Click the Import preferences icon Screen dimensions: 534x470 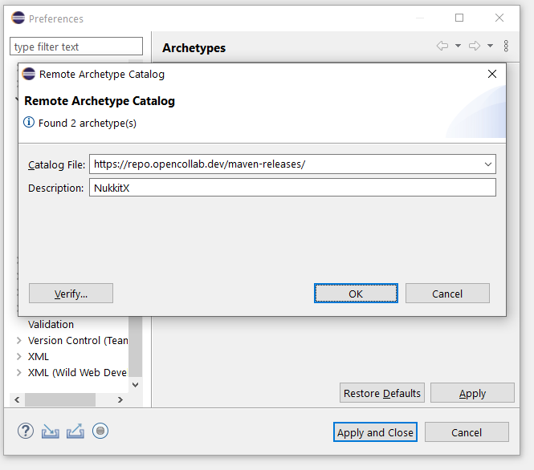point(50,432)
